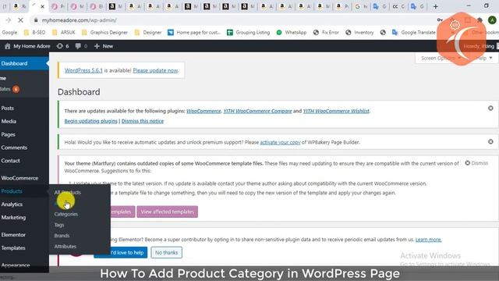Open the Designer bookmark folder
Image resolution: width=499 pixels, height=281 pixels.
pos(148,33)
